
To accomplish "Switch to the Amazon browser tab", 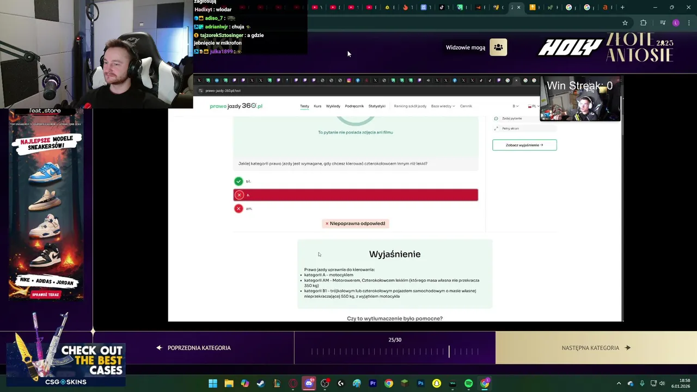I will tap(605, 7).
